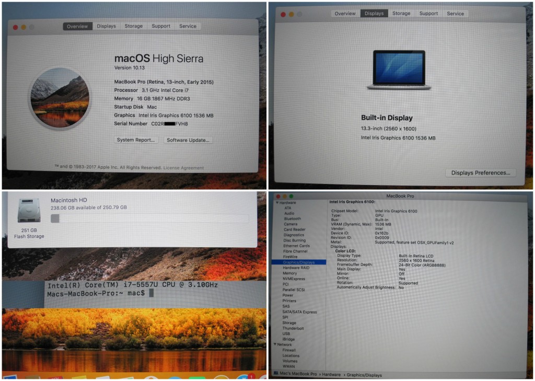Collapse the Hardware section in System Information sidebar

click(x=277, y=202)
